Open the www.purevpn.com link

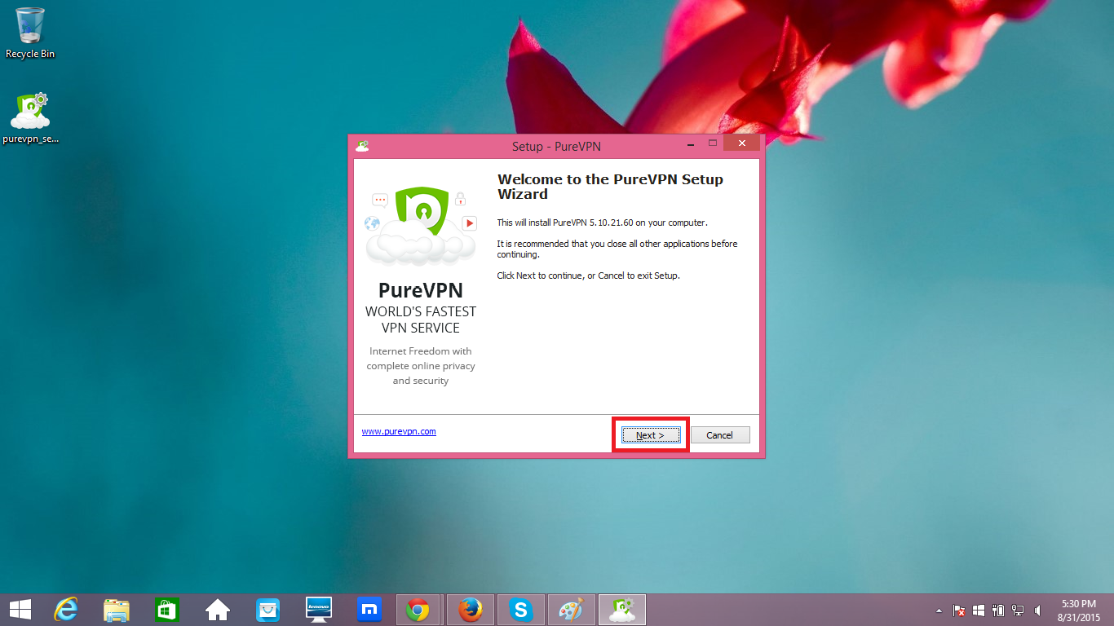pos(399,431)
